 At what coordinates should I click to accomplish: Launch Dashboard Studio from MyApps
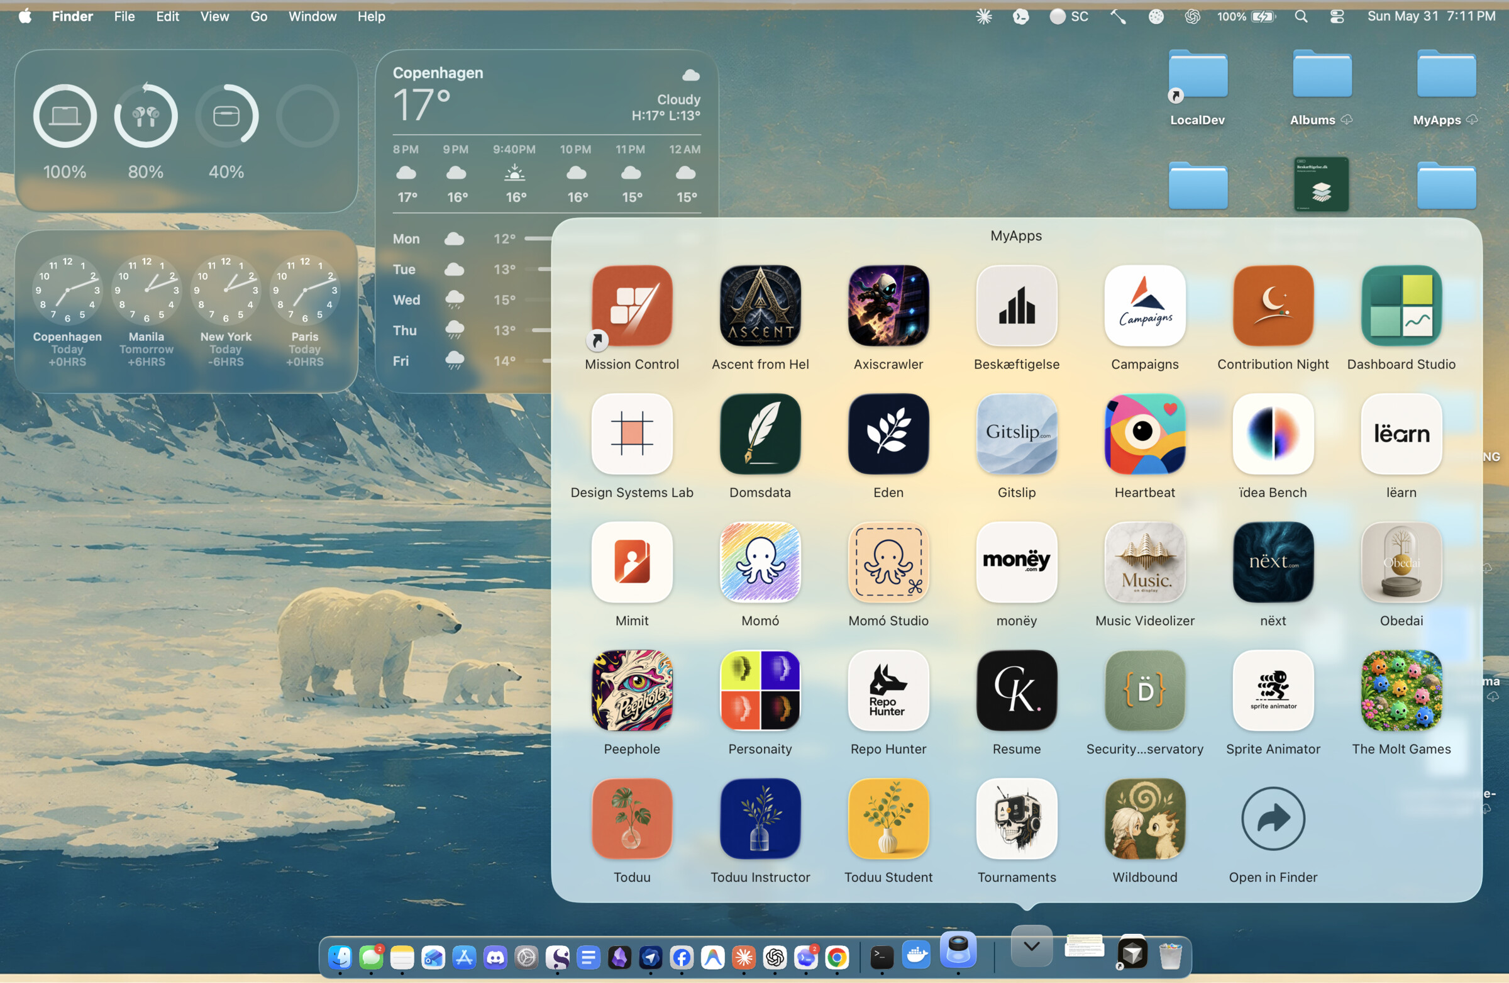point(1401,306)
